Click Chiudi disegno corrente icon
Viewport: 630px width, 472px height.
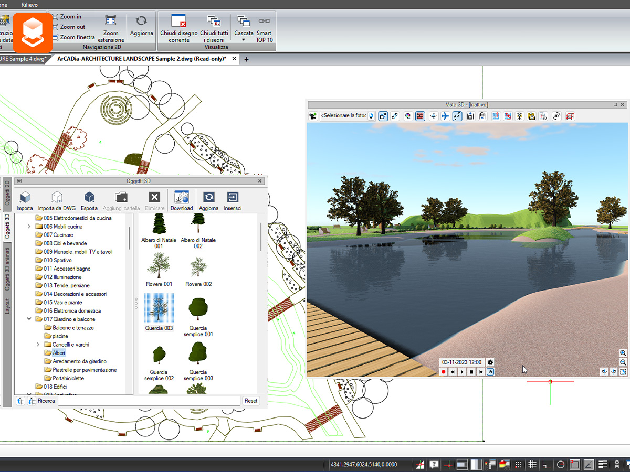179,20
